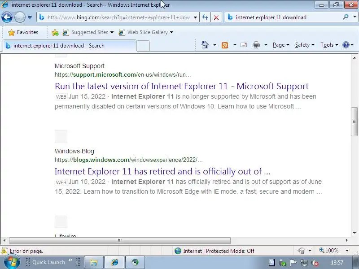This screenshot has width=359, height=269.
Task: Click the magnifying glass search icon
Action: 346,17
